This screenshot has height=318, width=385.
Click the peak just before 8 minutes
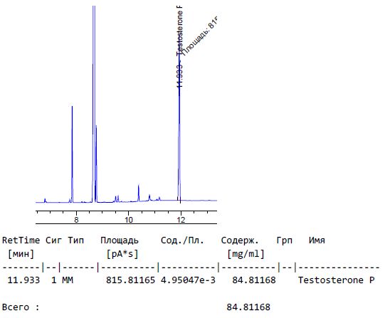(72, 154)
